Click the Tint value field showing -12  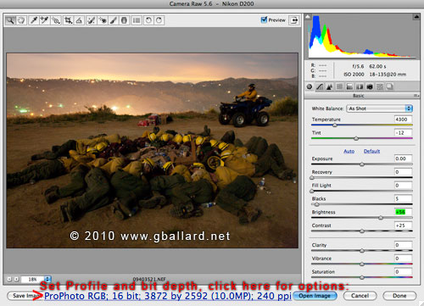(403, 132)
